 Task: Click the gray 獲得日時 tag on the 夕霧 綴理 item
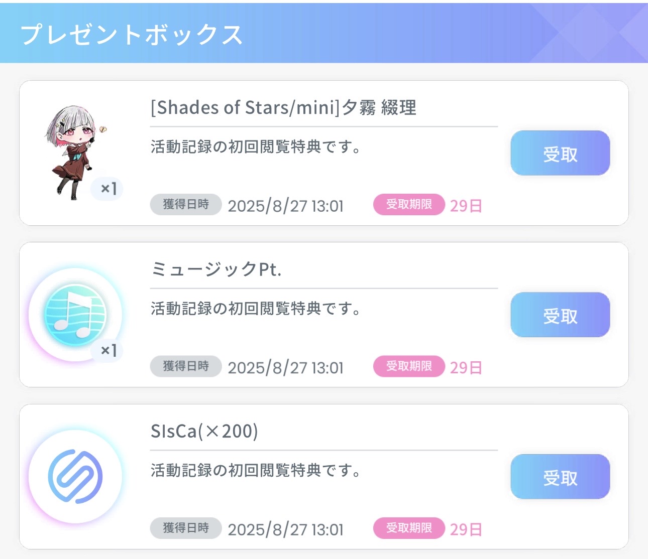coord(186,205)
